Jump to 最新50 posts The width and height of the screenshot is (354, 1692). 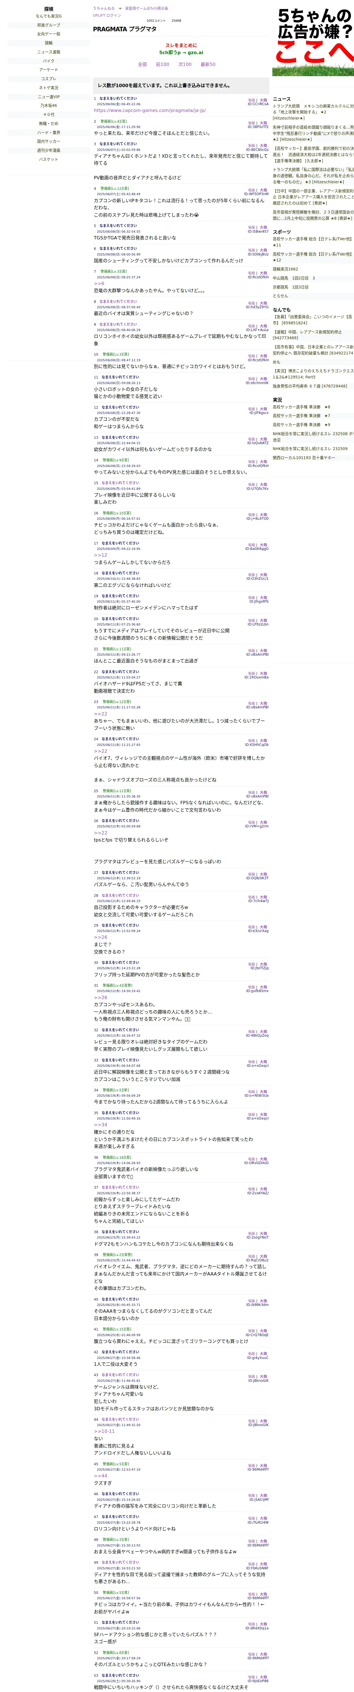208,64
